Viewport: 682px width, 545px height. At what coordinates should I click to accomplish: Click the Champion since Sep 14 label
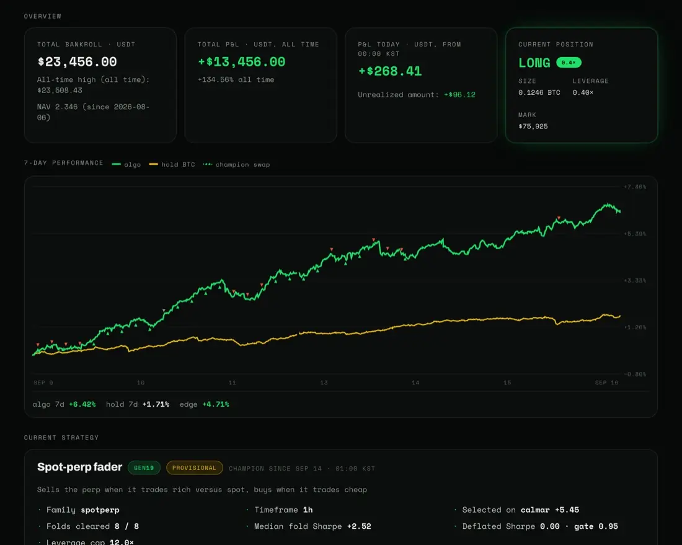(x=302, y=469)
